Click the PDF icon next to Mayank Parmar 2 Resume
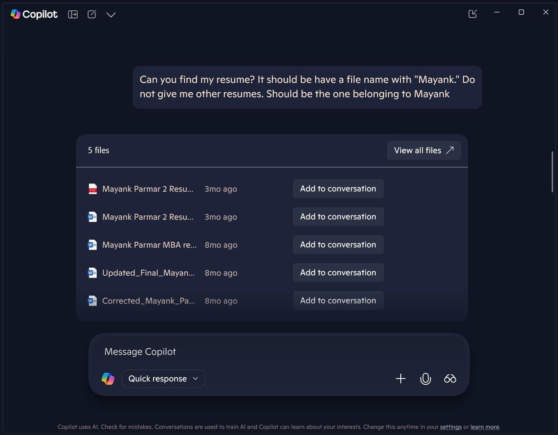The image size is (558, 435). [x=92, y=188]
